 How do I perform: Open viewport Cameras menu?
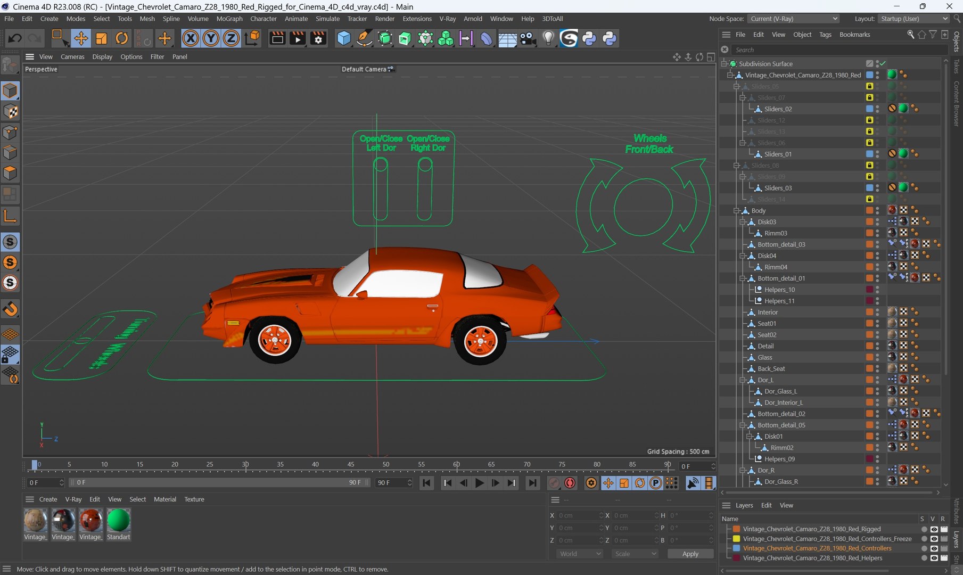(72, 57)
